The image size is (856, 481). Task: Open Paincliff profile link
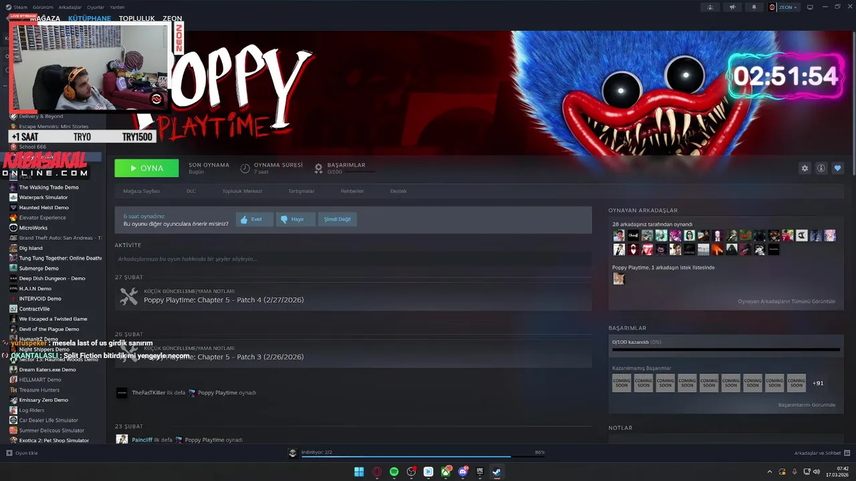click(x=142, y=440)
